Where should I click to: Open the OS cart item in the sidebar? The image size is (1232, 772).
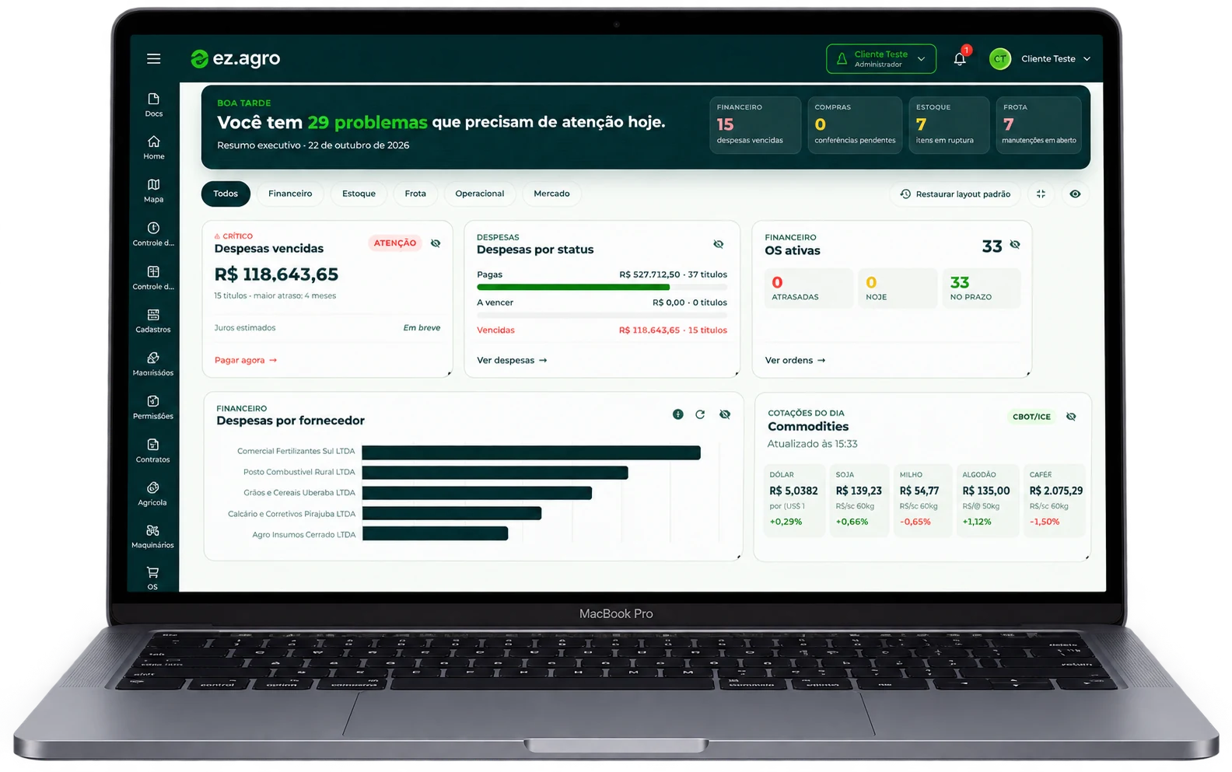coord(153,578)
